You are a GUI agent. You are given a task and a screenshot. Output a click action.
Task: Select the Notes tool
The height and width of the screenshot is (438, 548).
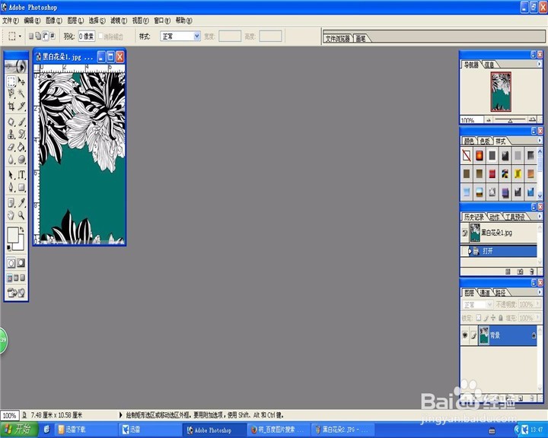pyautogui.click(x=11, y=202)
